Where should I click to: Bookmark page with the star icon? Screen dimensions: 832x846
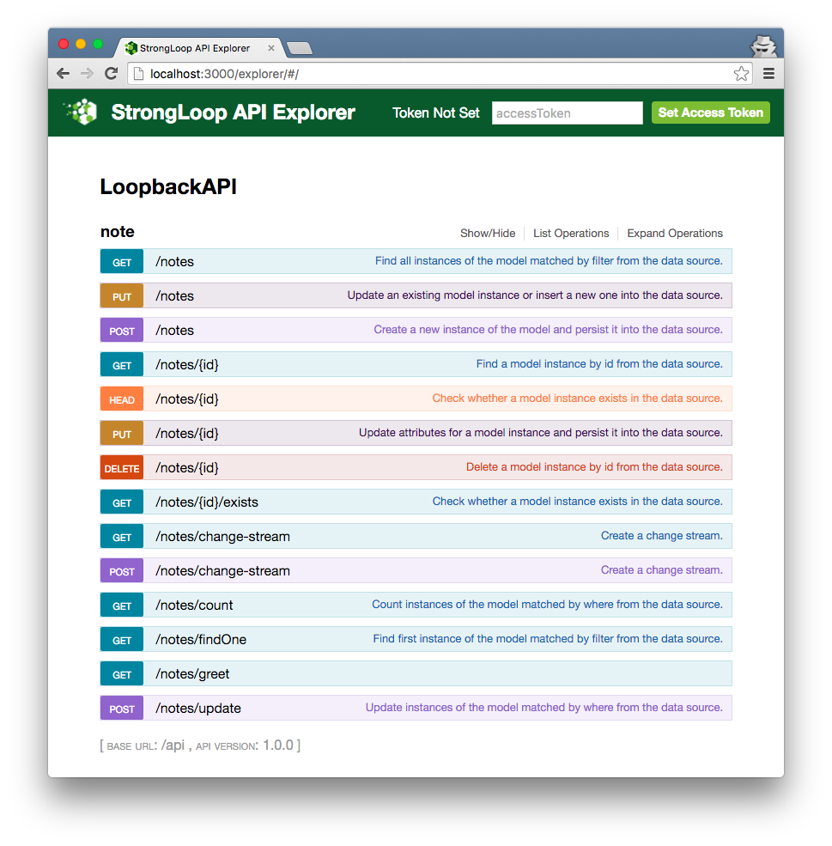point(741,73)
